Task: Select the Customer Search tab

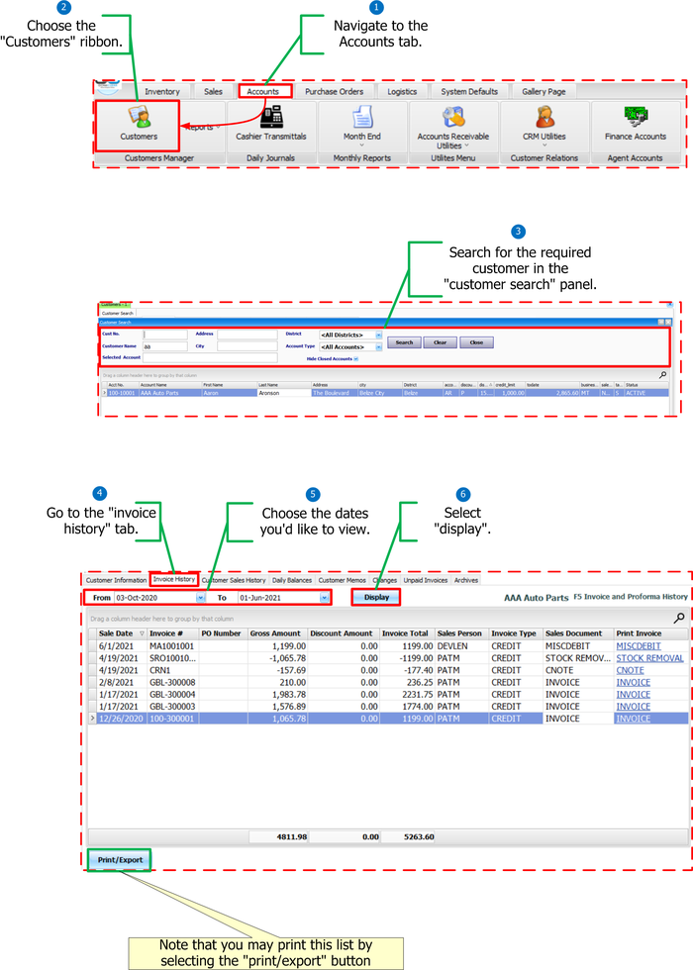Action: [118, 313]
